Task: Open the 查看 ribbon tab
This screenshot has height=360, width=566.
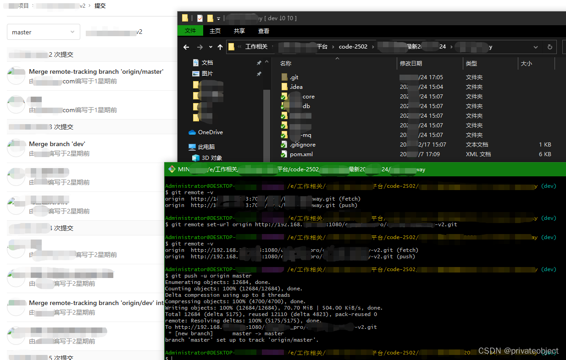Action: 264,31
